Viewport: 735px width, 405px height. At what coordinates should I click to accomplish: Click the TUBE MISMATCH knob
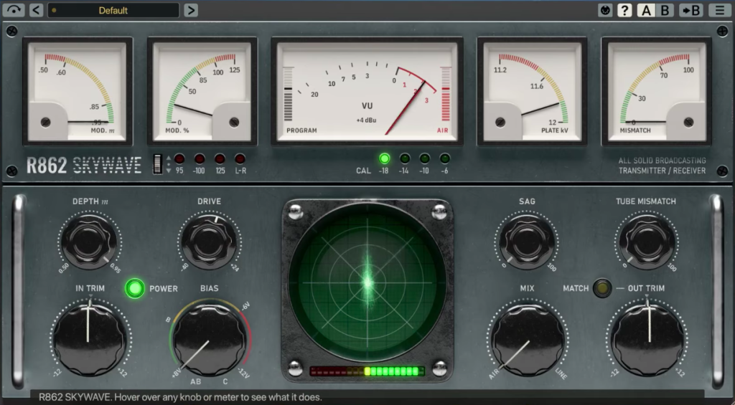coord(647,242)
